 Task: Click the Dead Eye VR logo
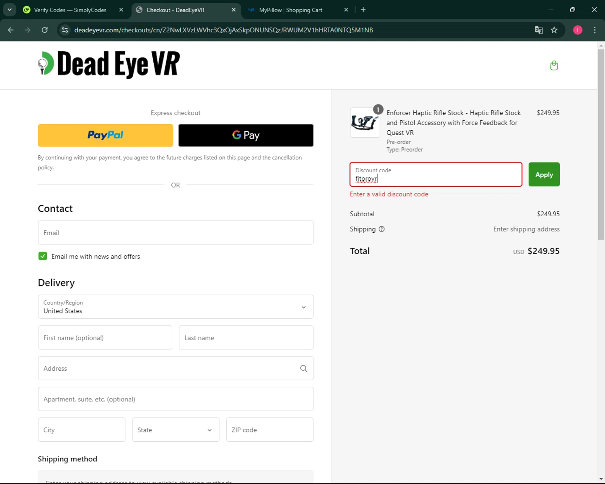[109, 64]
